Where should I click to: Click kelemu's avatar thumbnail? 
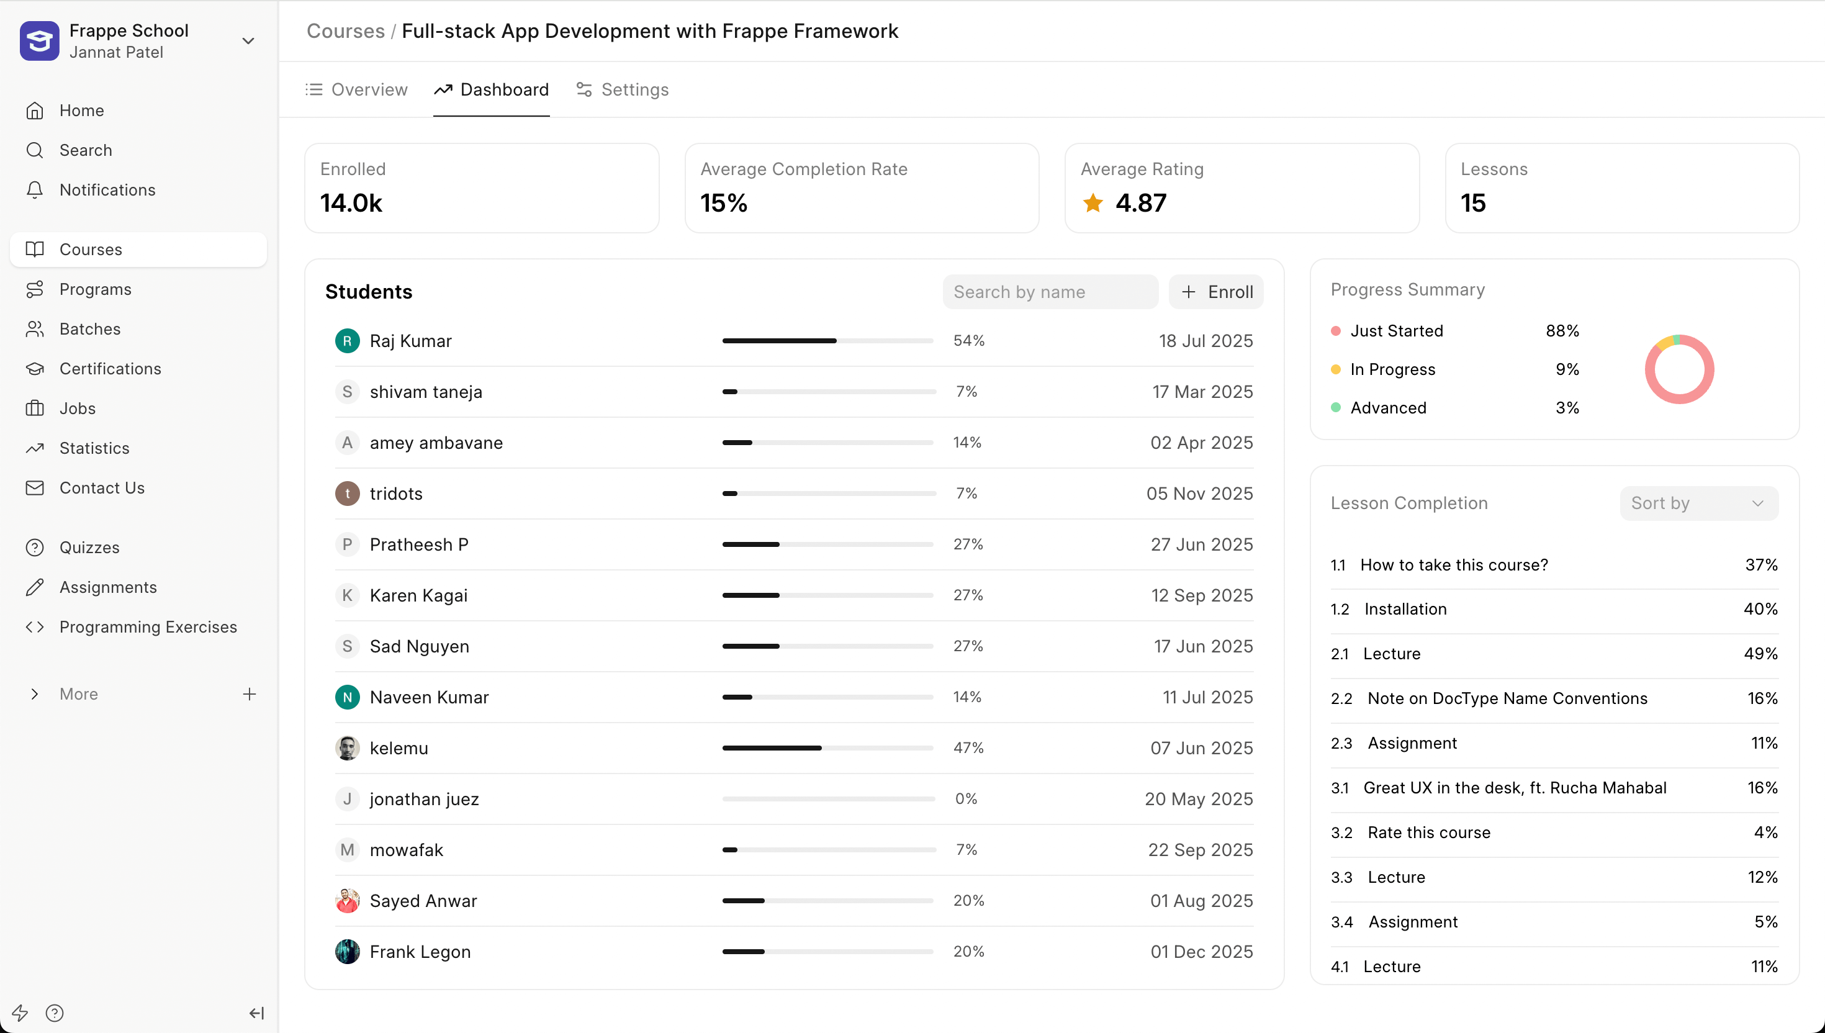(x=347, y=748)
